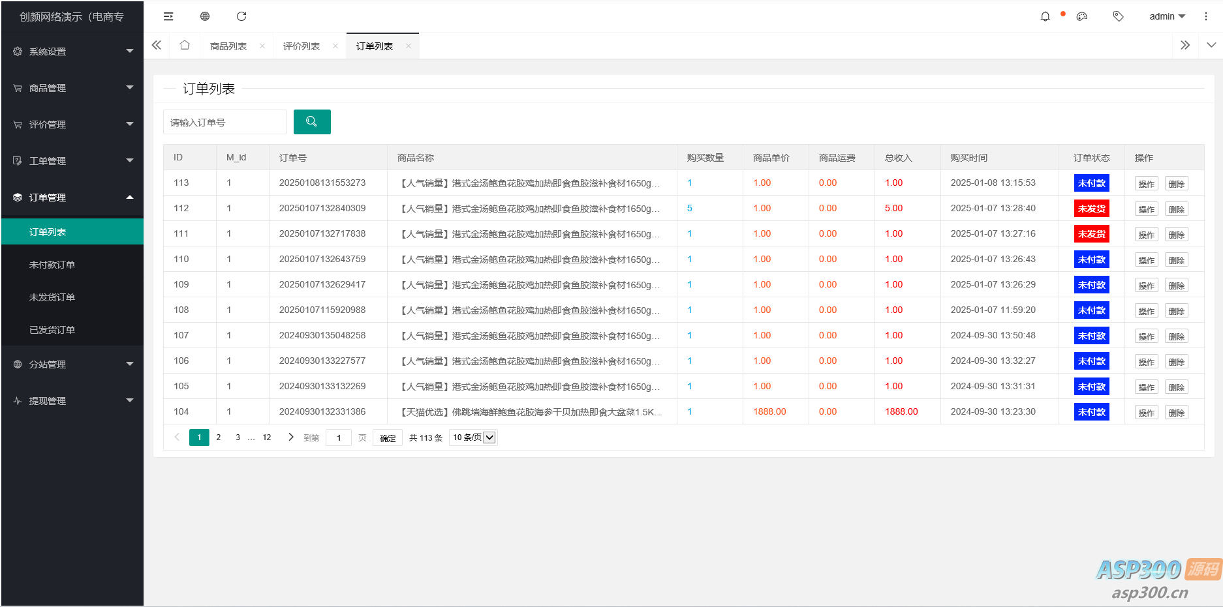Go to the home tab icon
This screenshot has height=607, width=1223.
tap(185, 46)
